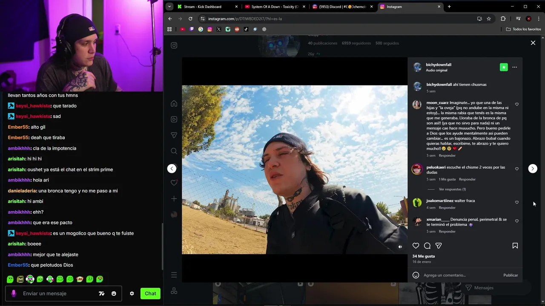Viewport: 545px width, 306px height.
Task: Go to the previous post
Action: [x=172, y=169]
